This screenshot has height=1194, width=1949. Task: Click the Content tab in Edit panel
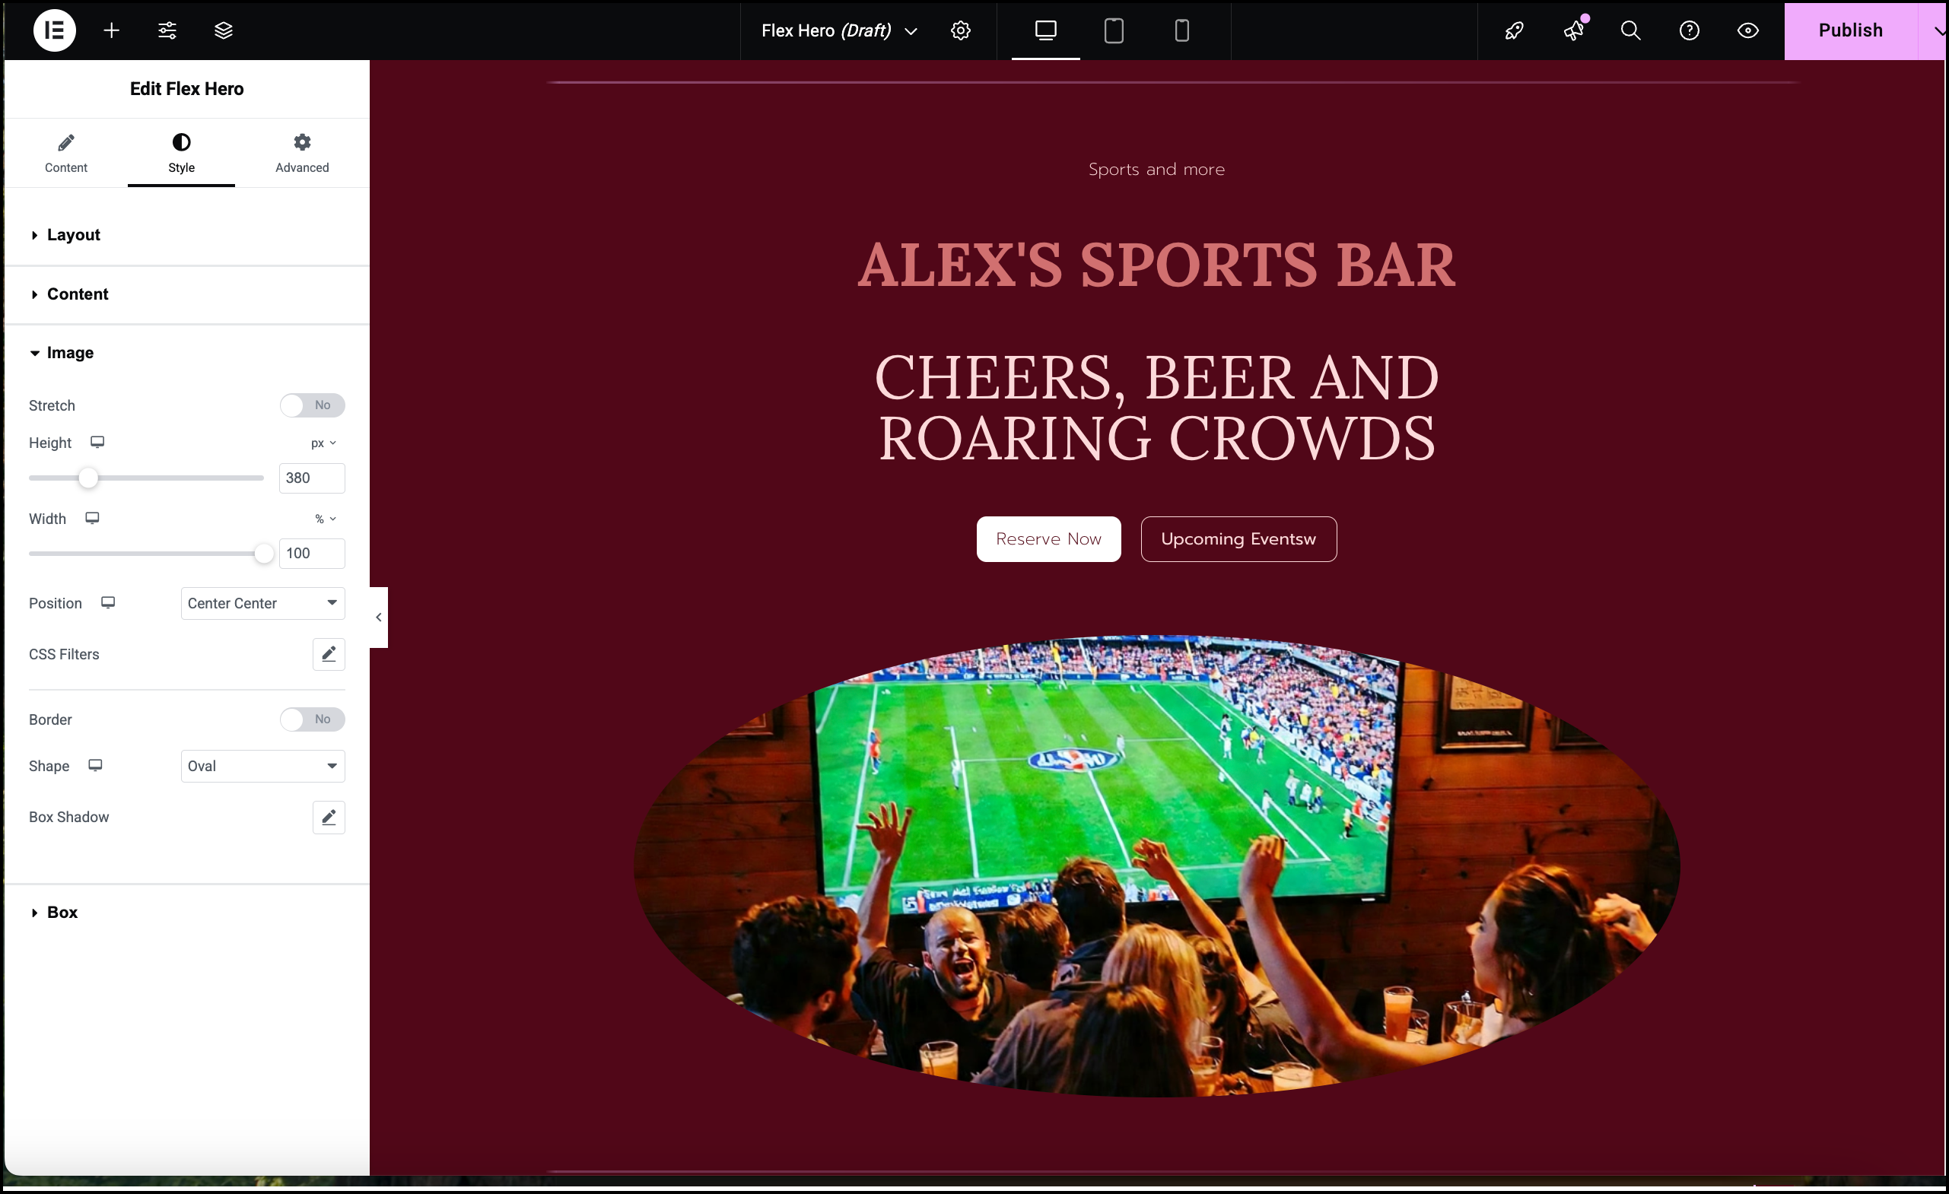pyautogui.click(x=65, y=153)
